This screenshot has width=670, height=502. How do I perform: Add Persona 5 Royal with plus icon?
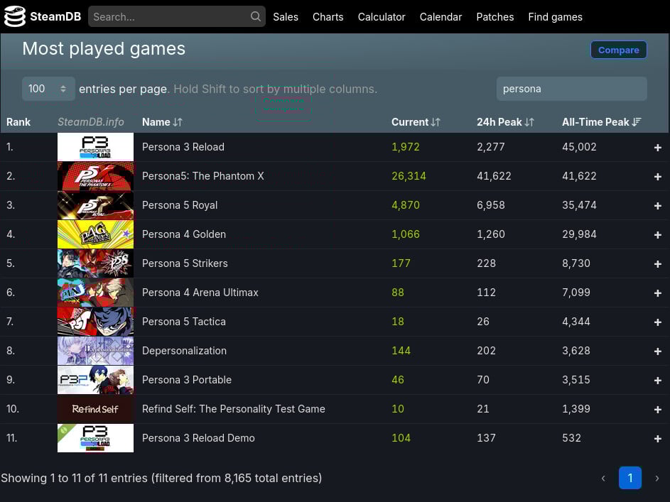tap(658, 205)
